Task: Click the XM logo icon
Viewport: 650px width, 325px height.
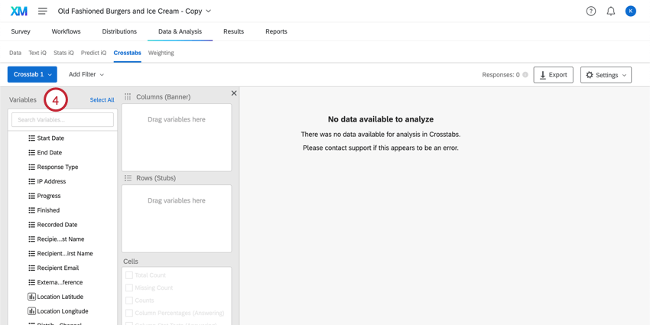Action: [x=19, y=11]
